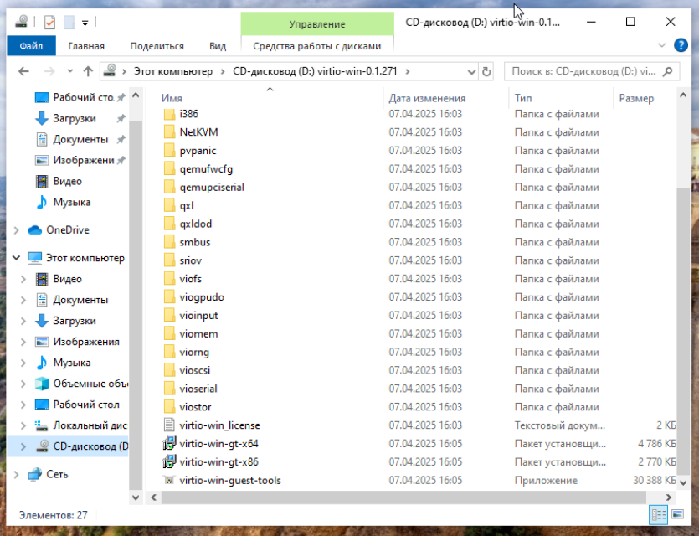Expand the Сеть tree node
The image size is (699, 536).
(x=16, y=474)
